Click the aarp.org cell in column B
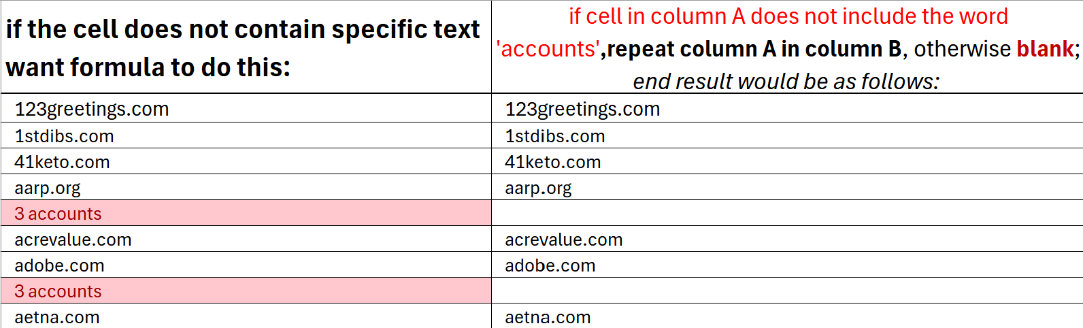 tap(787, 187)
